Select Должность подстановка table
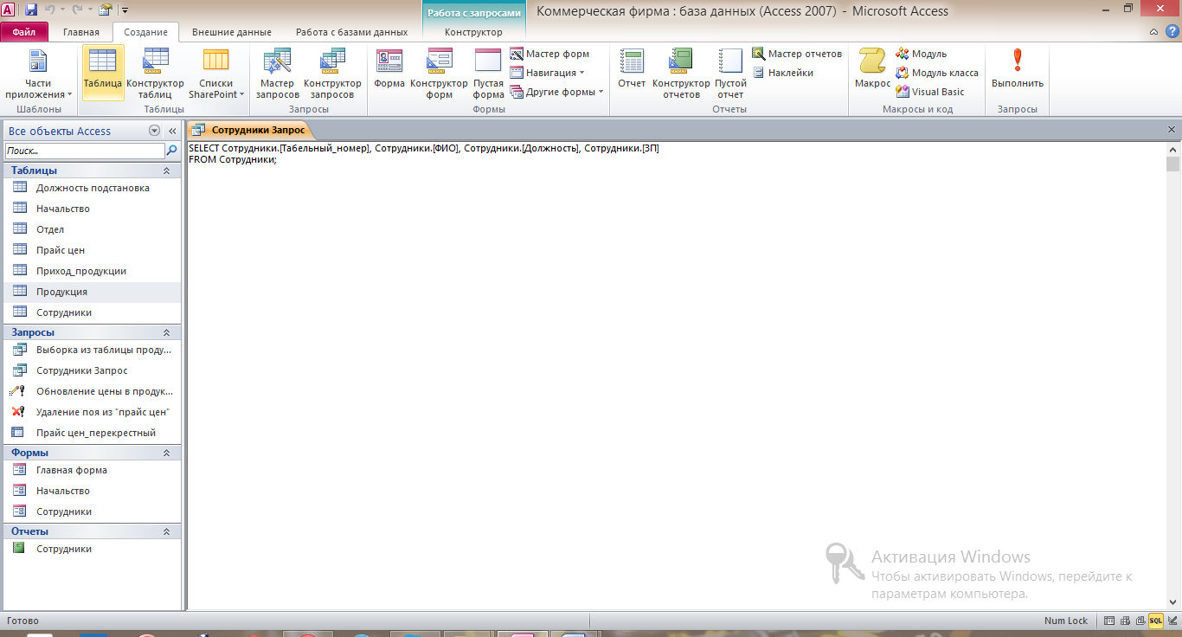1182x637 pixels. coord(93,188)
